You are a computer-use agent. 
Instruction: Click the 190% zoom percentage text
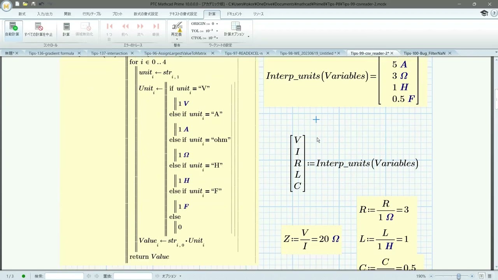[421, 276]
